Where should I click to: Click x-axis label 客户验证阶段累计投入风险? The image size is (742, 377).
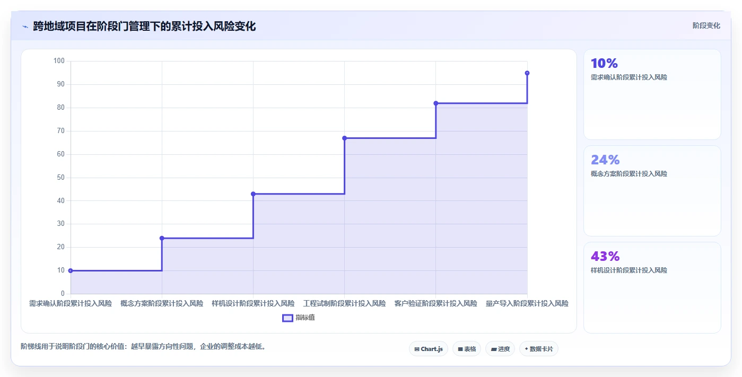(436, 304)
